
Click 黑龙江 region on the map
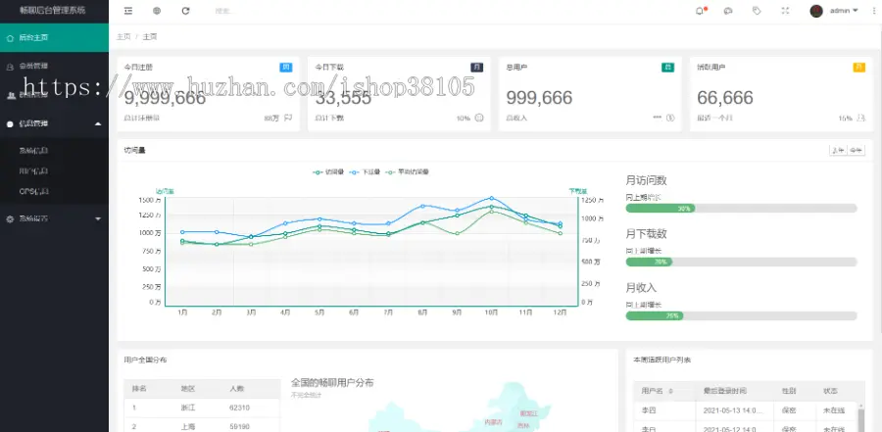pyautogui.click(x=529, y=414)
